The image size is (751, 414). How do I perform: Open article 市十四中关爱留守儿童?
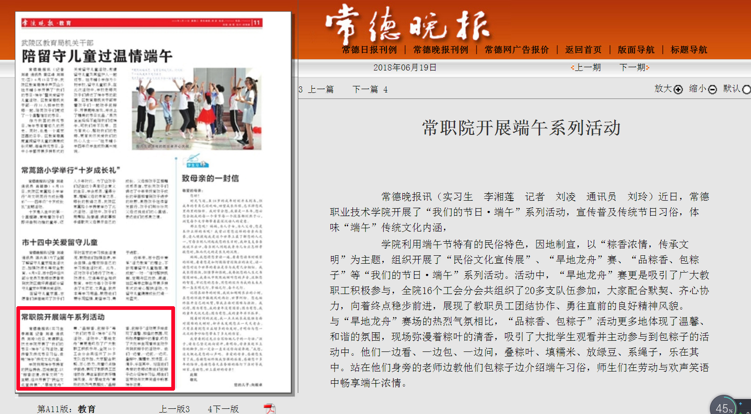pos(60,242)
